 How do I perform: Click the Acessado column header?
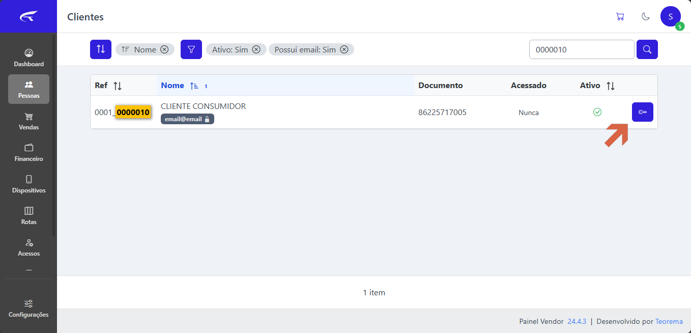529,86
